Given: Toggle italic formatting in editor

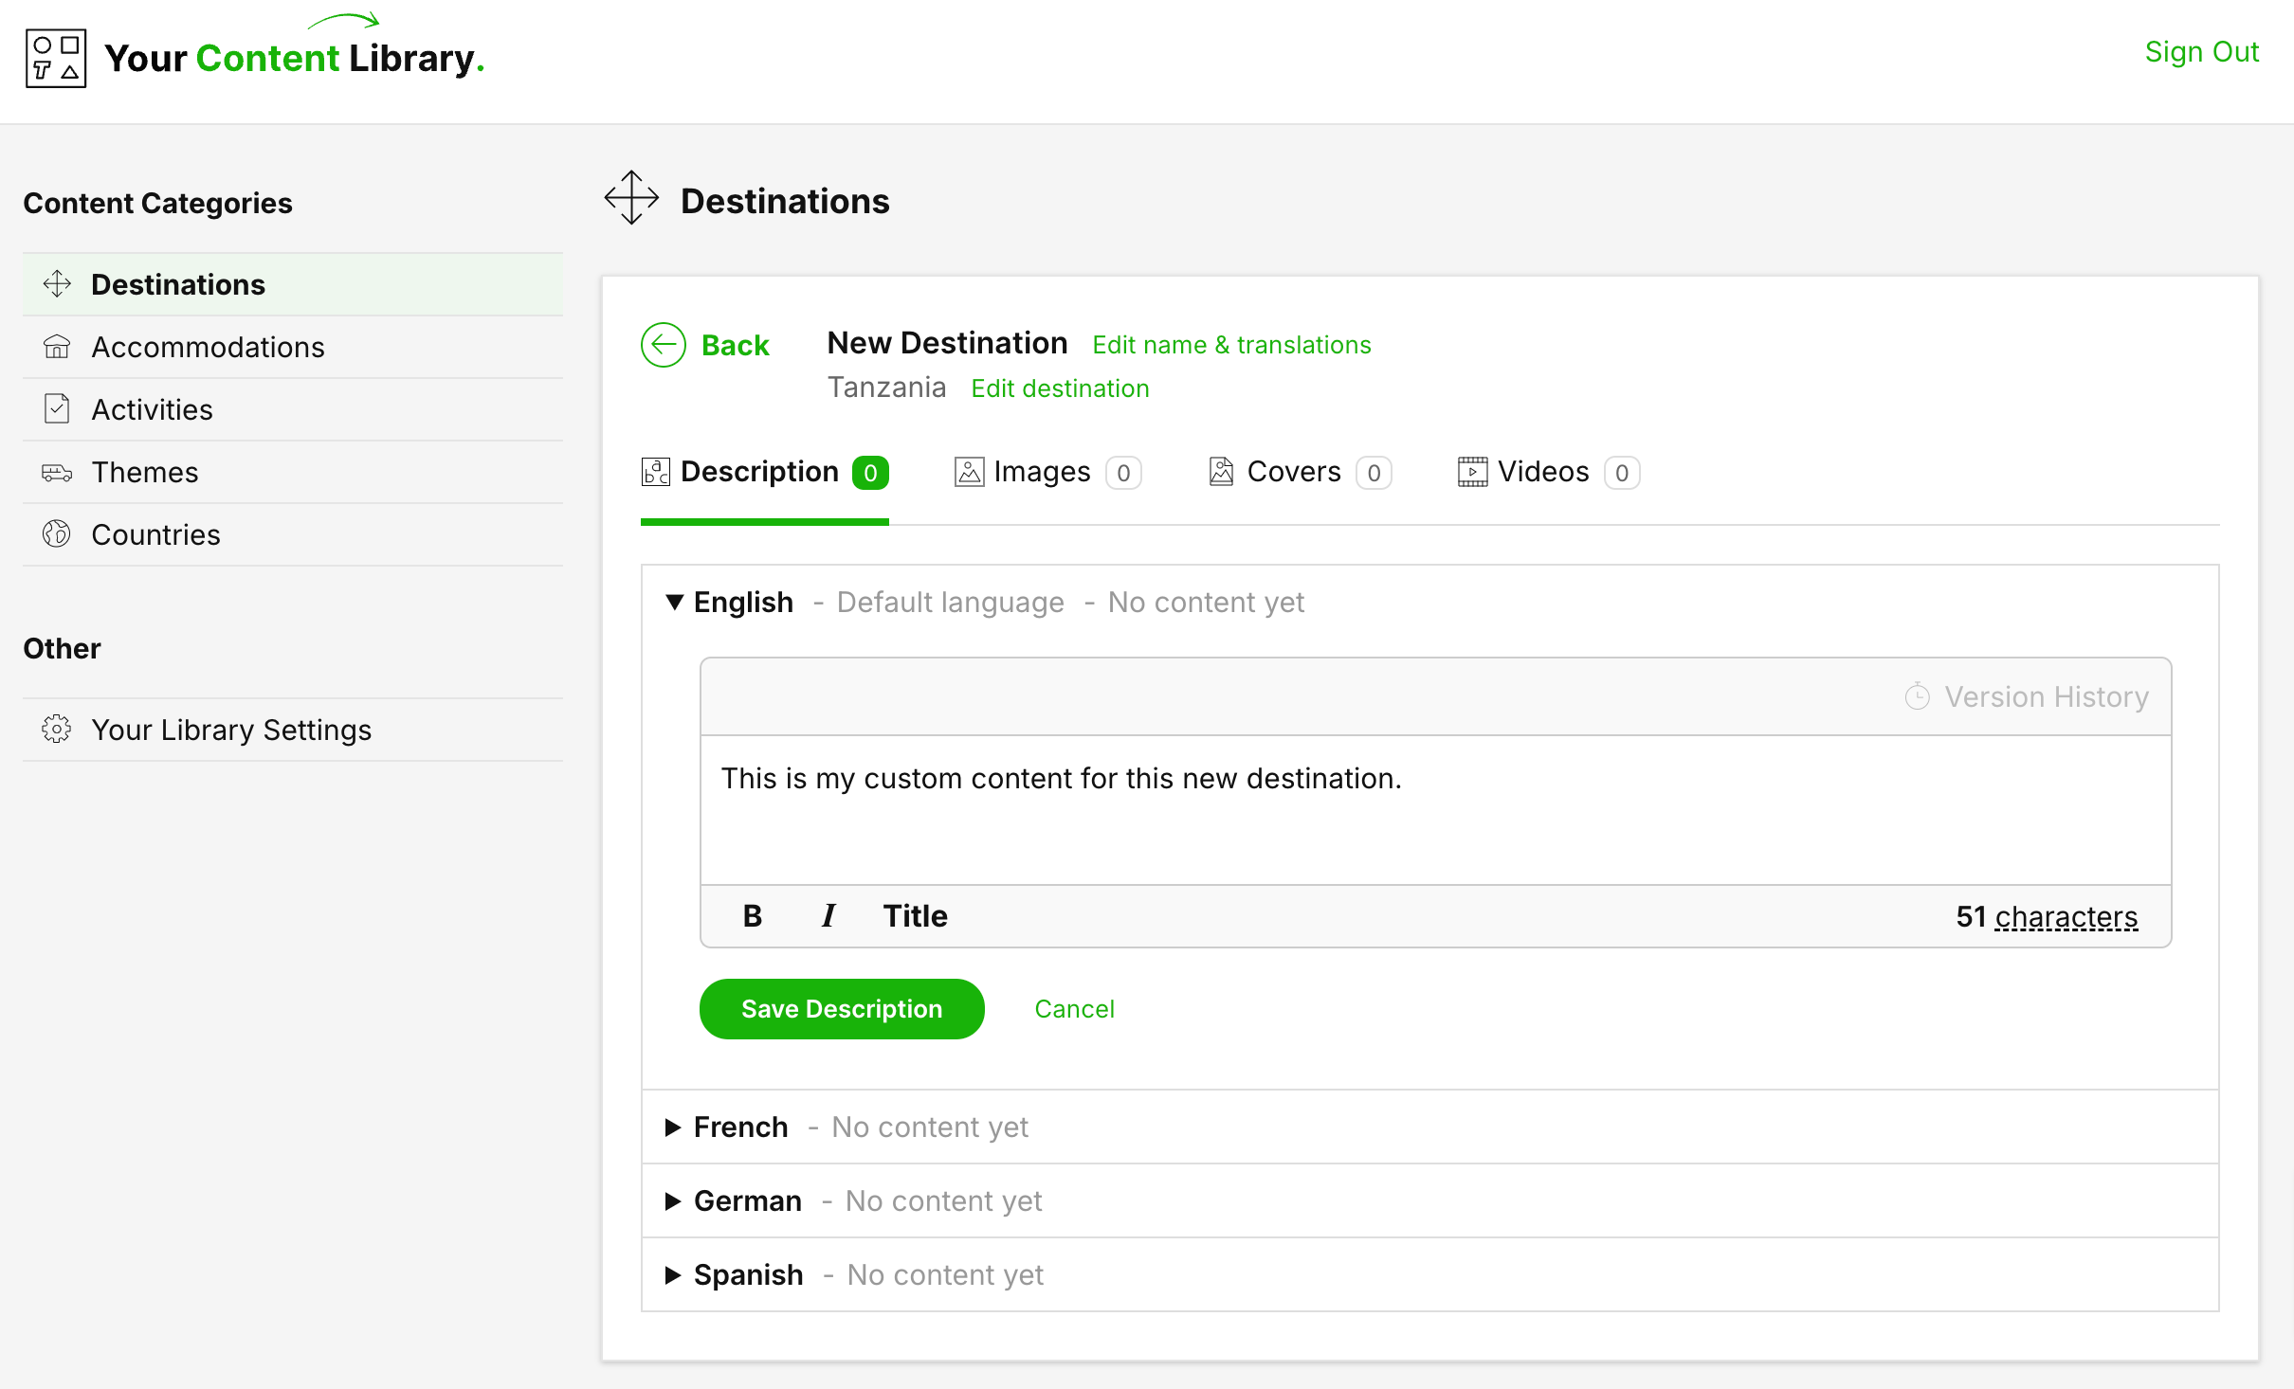Looking at the screenshot, I should 828,916.
